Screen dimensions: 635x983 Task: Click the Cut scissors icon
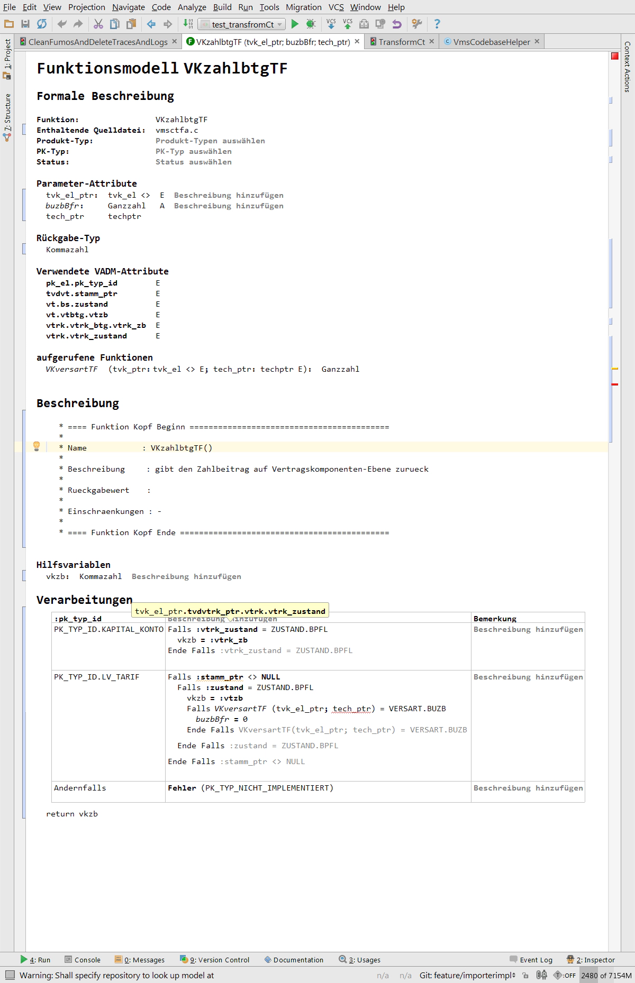[x=98, y=24]
